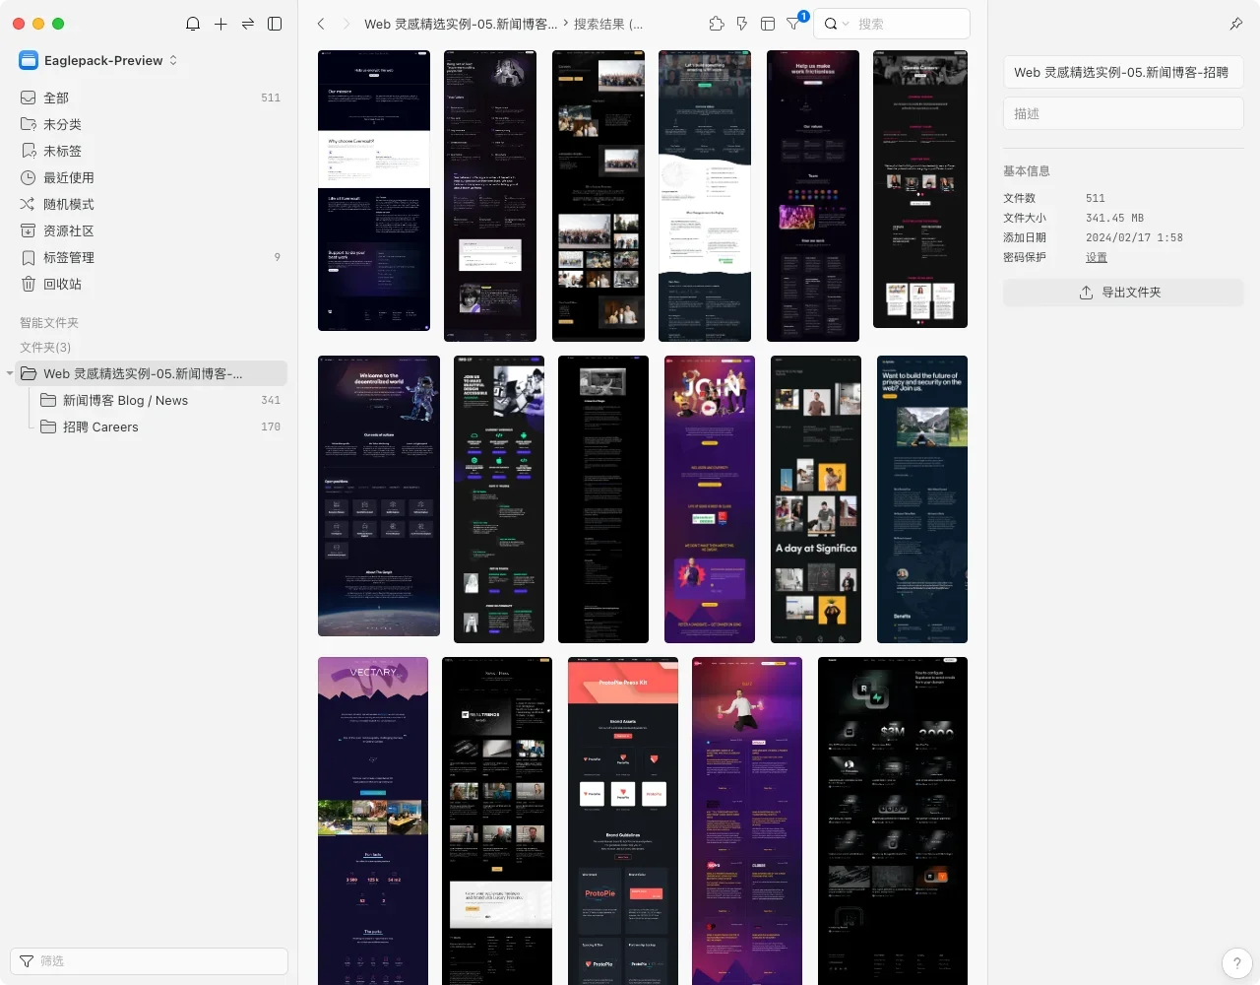Screen dimensions: 1260x985
Task: Click the 设置 password protection link
Action: pyautogui.click(x=1096, y=257)
